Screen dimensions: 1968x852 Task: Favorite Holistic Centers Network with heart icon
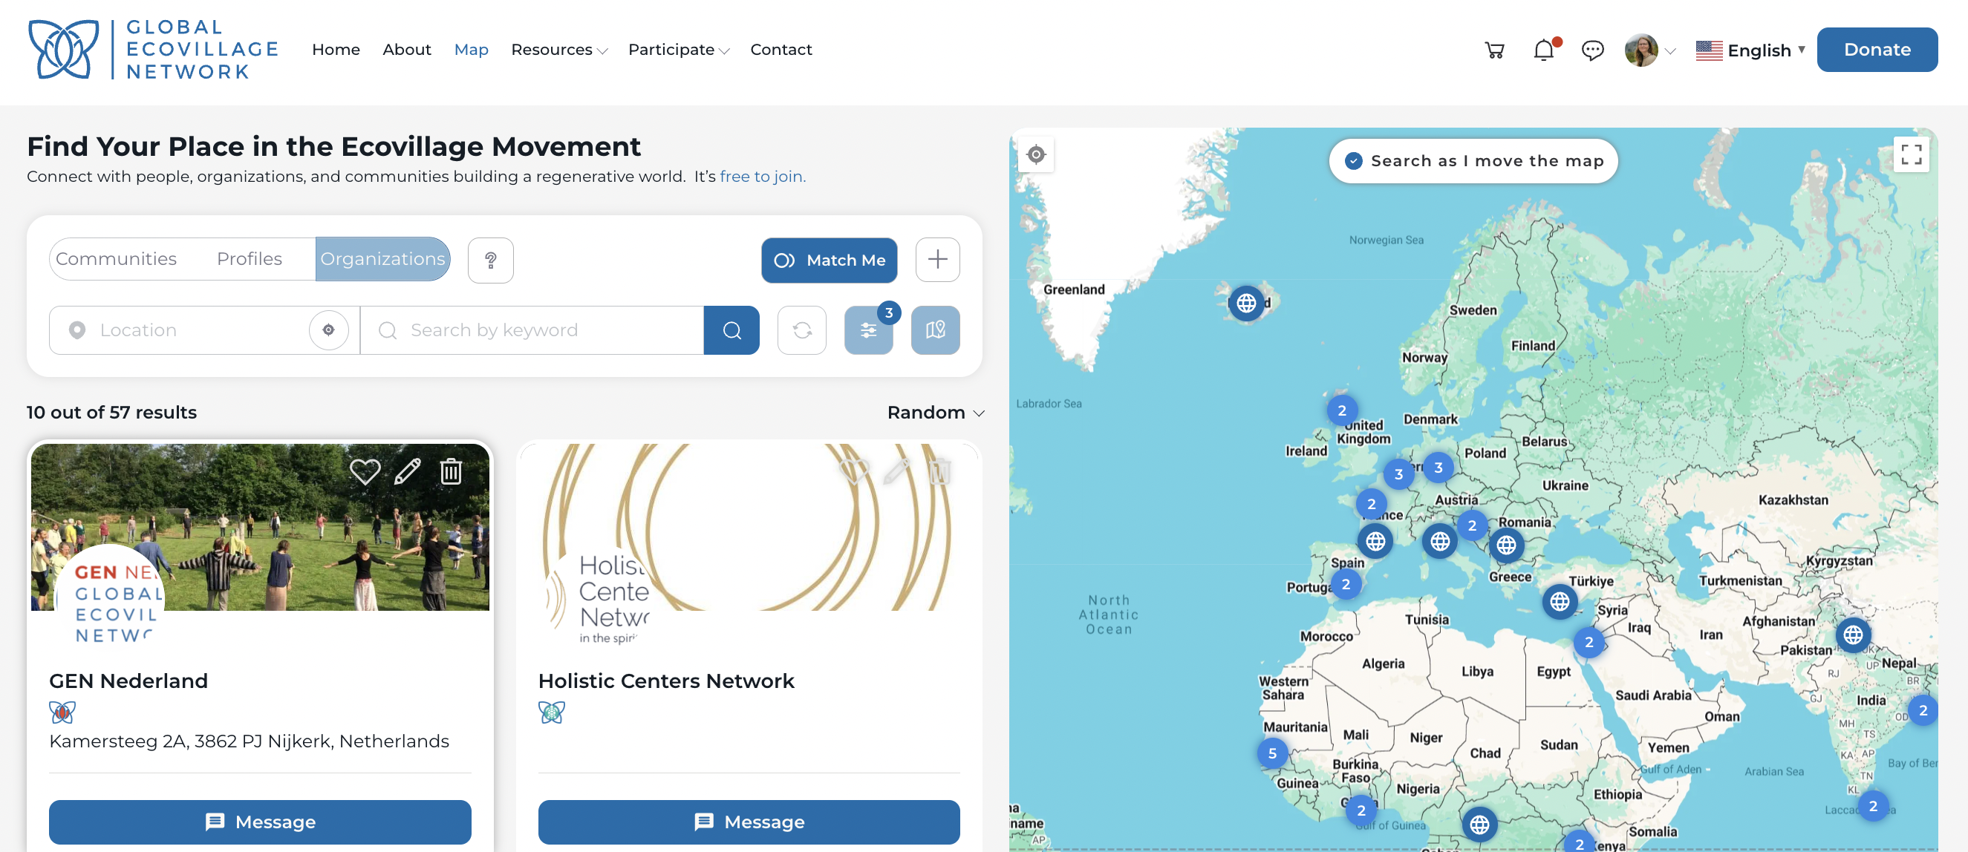[x=854, y=471]
